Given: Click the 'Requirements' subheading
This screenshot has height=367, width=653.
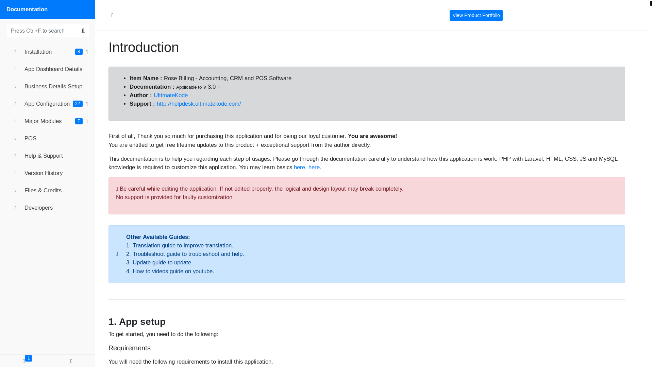Looking at the screenshot, I should point(130,348).
